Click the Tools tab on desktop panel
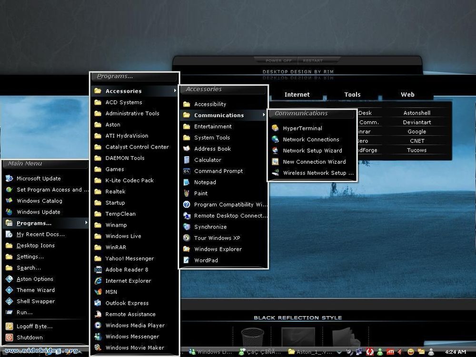Viewport: 476px width, 357px height. [352, 94]
